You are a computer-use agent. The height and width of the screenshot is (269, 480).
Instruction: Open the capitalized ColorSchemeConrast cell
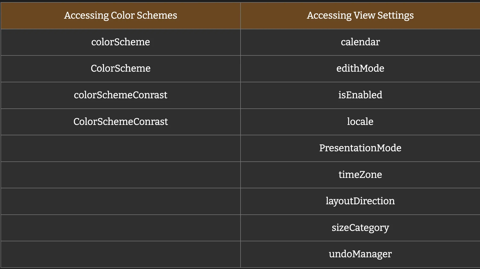pos(121,122)
